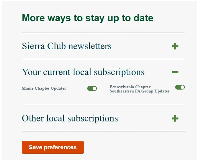Click the word Save on orange button

click(x=35, y=147)
